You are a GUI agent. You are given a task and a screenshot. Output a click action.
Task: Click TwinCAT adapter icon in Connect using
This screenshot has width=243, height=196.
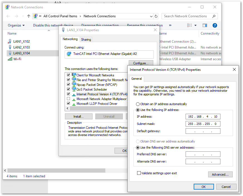(69, 54)
